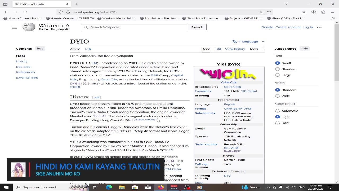The width and height of the screenshot is (339, 191).
Task: Open Firefox recent browsing view icon
Action: 5,4
